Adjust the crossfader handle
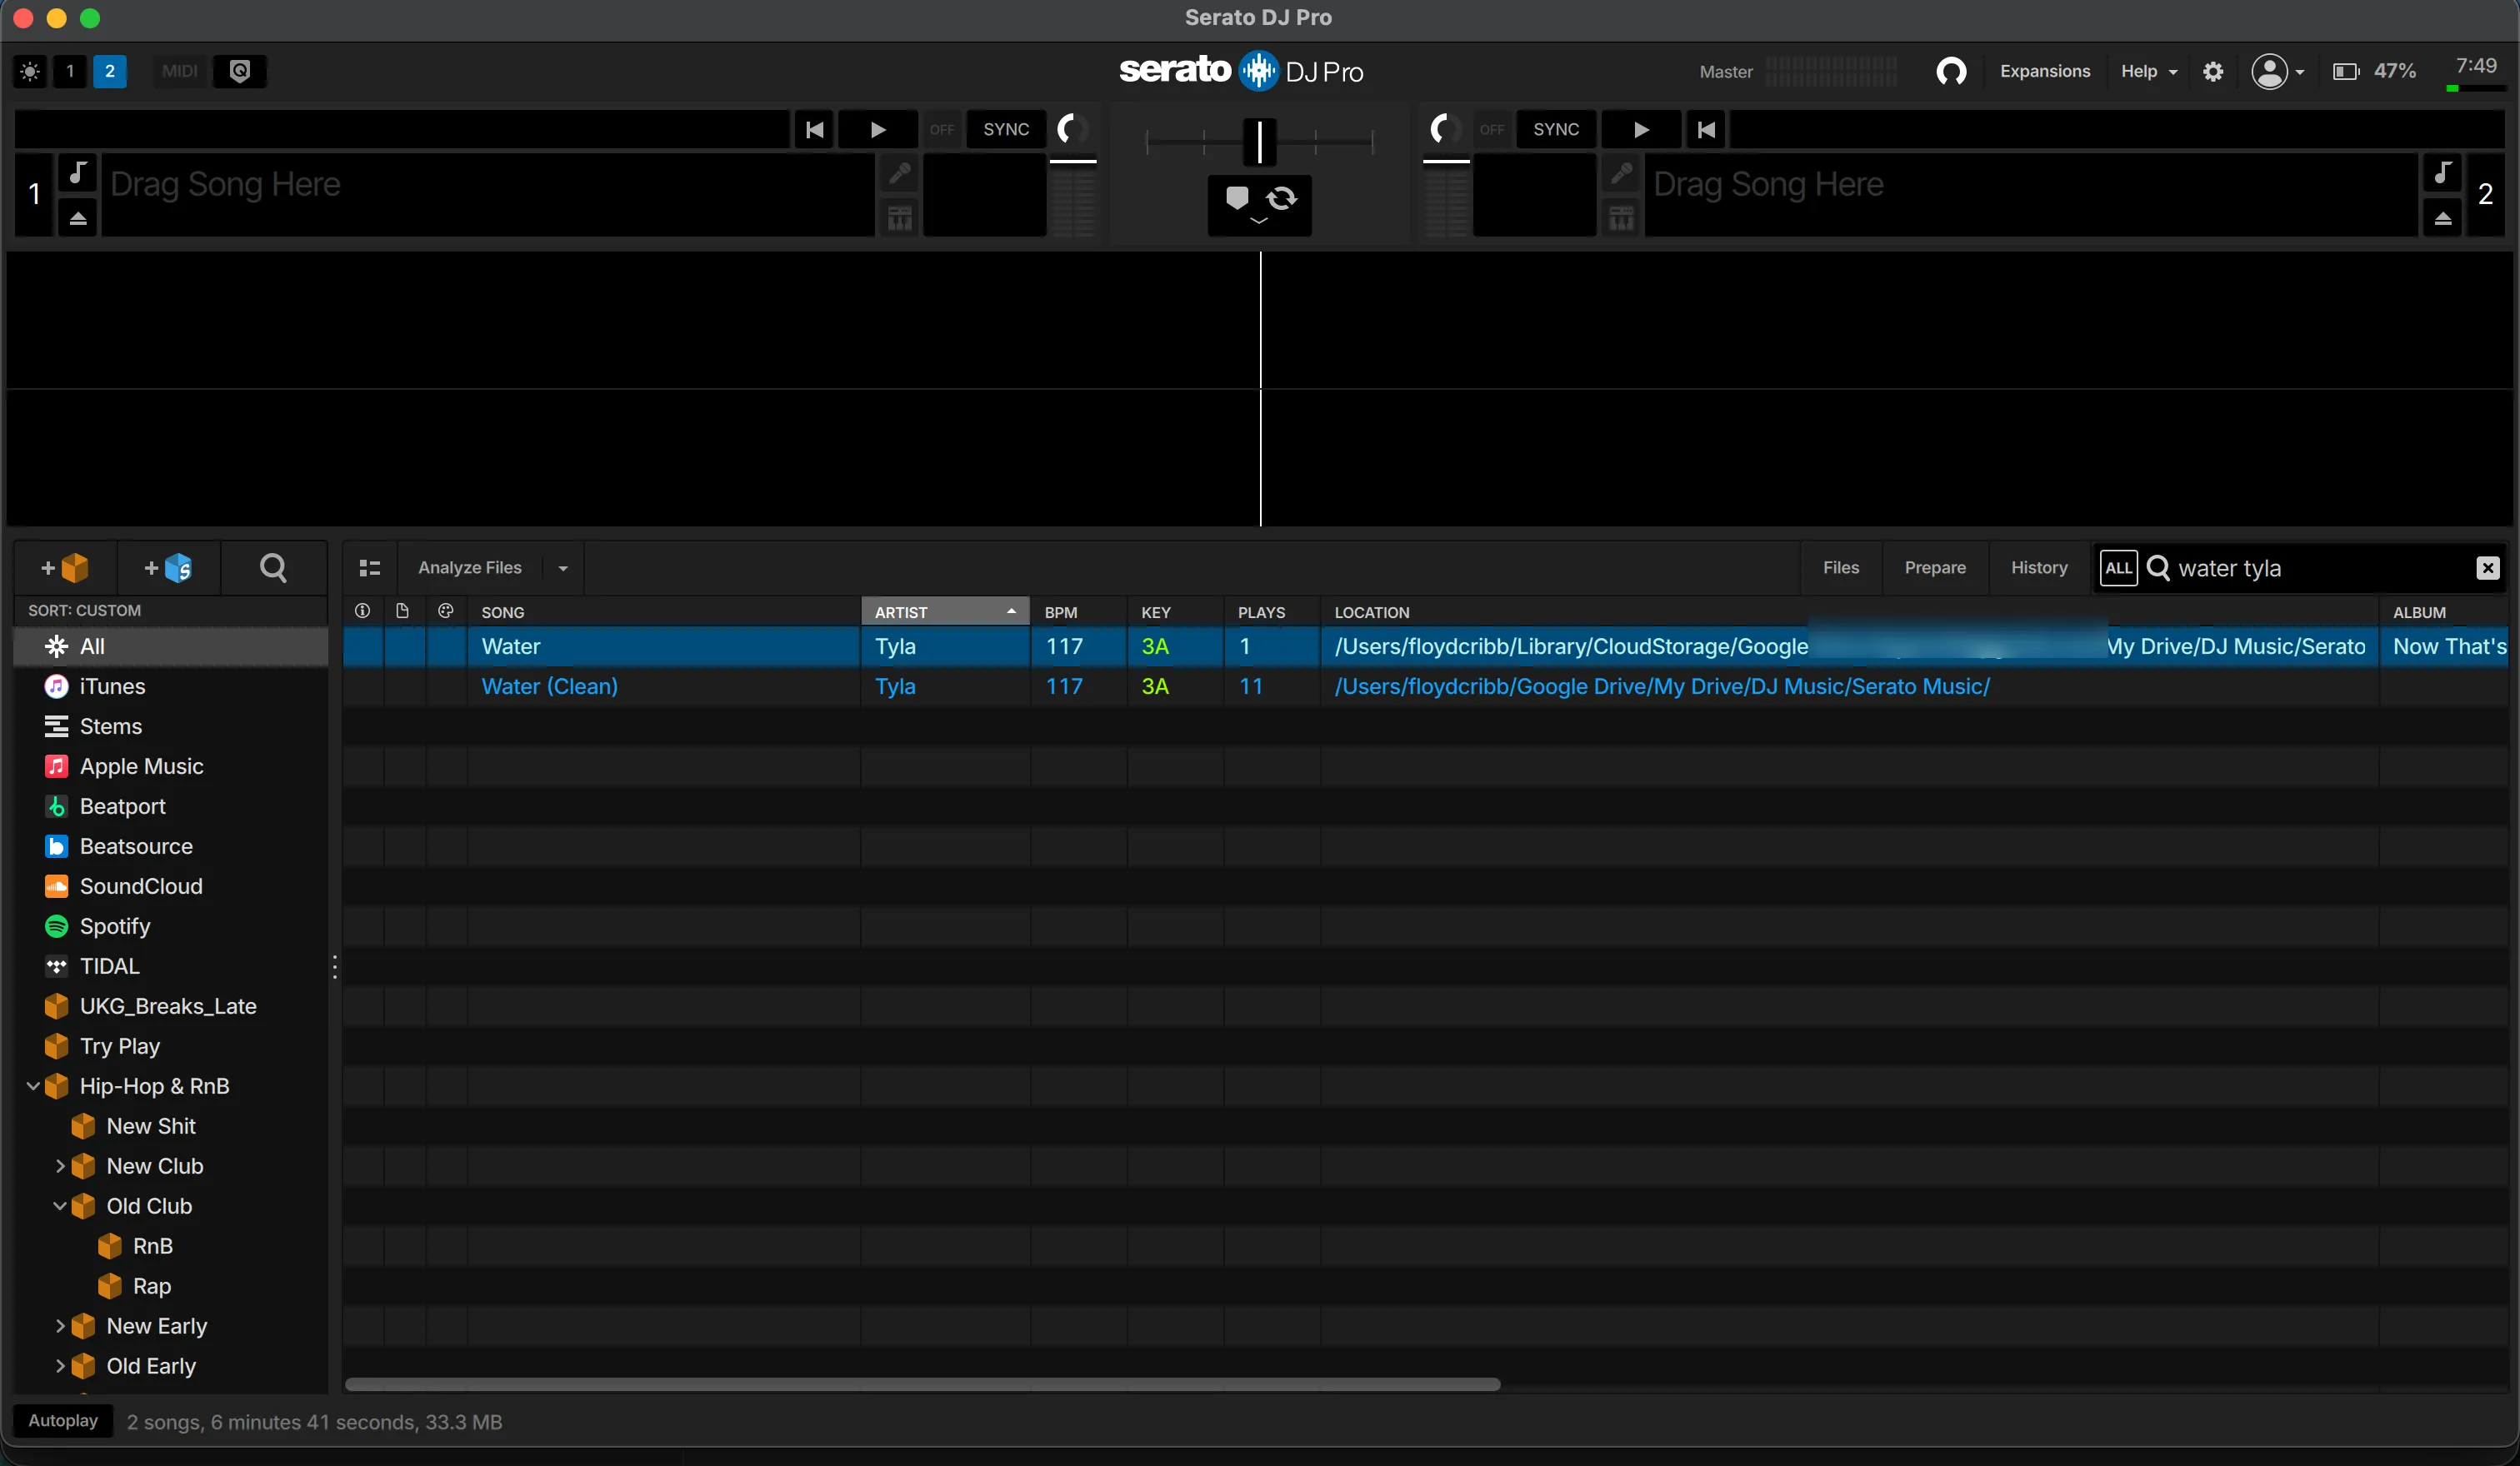This screenshot has width=2520, height=1466. [1259, 141]
